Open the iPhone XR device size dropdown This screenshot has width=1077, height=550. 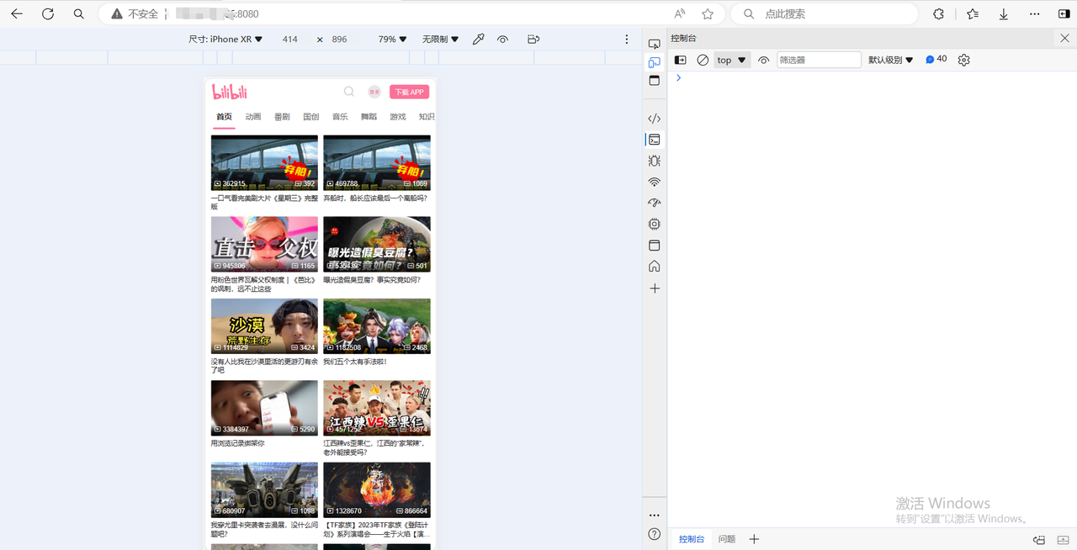point(225,40)
